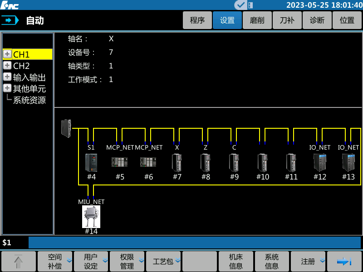Click the 机床信息 button
This screenshot has width=363, height=272.
pos(236,262)
